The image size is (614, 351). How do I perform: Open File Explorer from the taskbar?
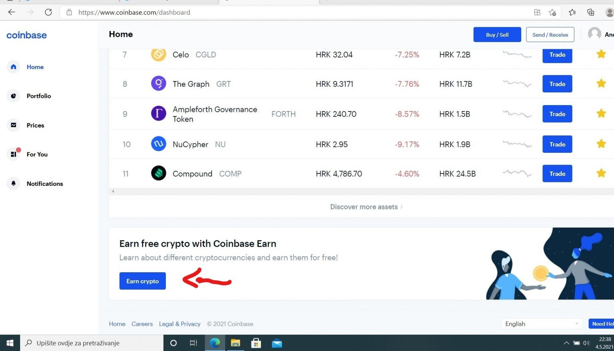[x=235, y=343]
